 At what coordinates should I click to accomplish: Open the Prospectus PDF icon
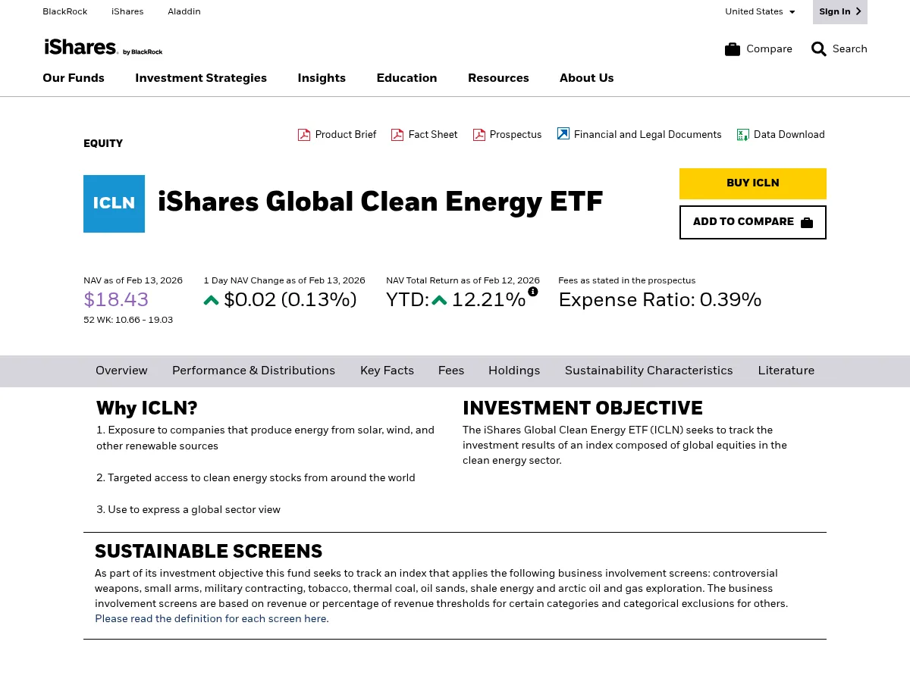pos(479,134)
